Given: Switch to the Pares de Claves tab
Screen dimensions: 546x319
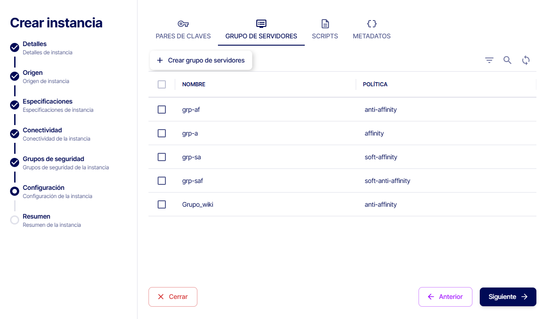Looking at the screenshot, I should pos(183,36).
